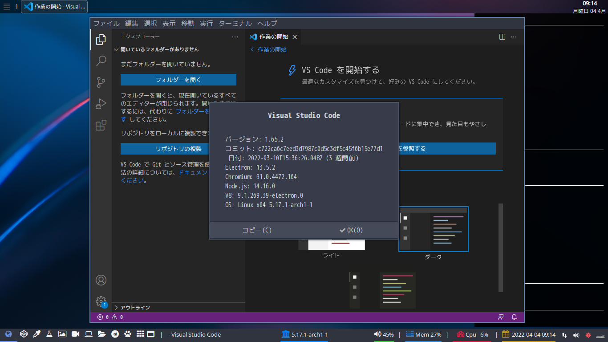Viewport: 608px width, 342px height.
Task: Close the 作業の開始 tab
Action: click(x=295, y=37)
